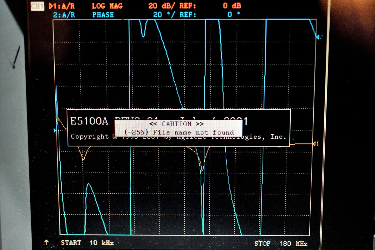Click the 0 dB reference value
The image size is (375, 250).
[x=232, y=6]
